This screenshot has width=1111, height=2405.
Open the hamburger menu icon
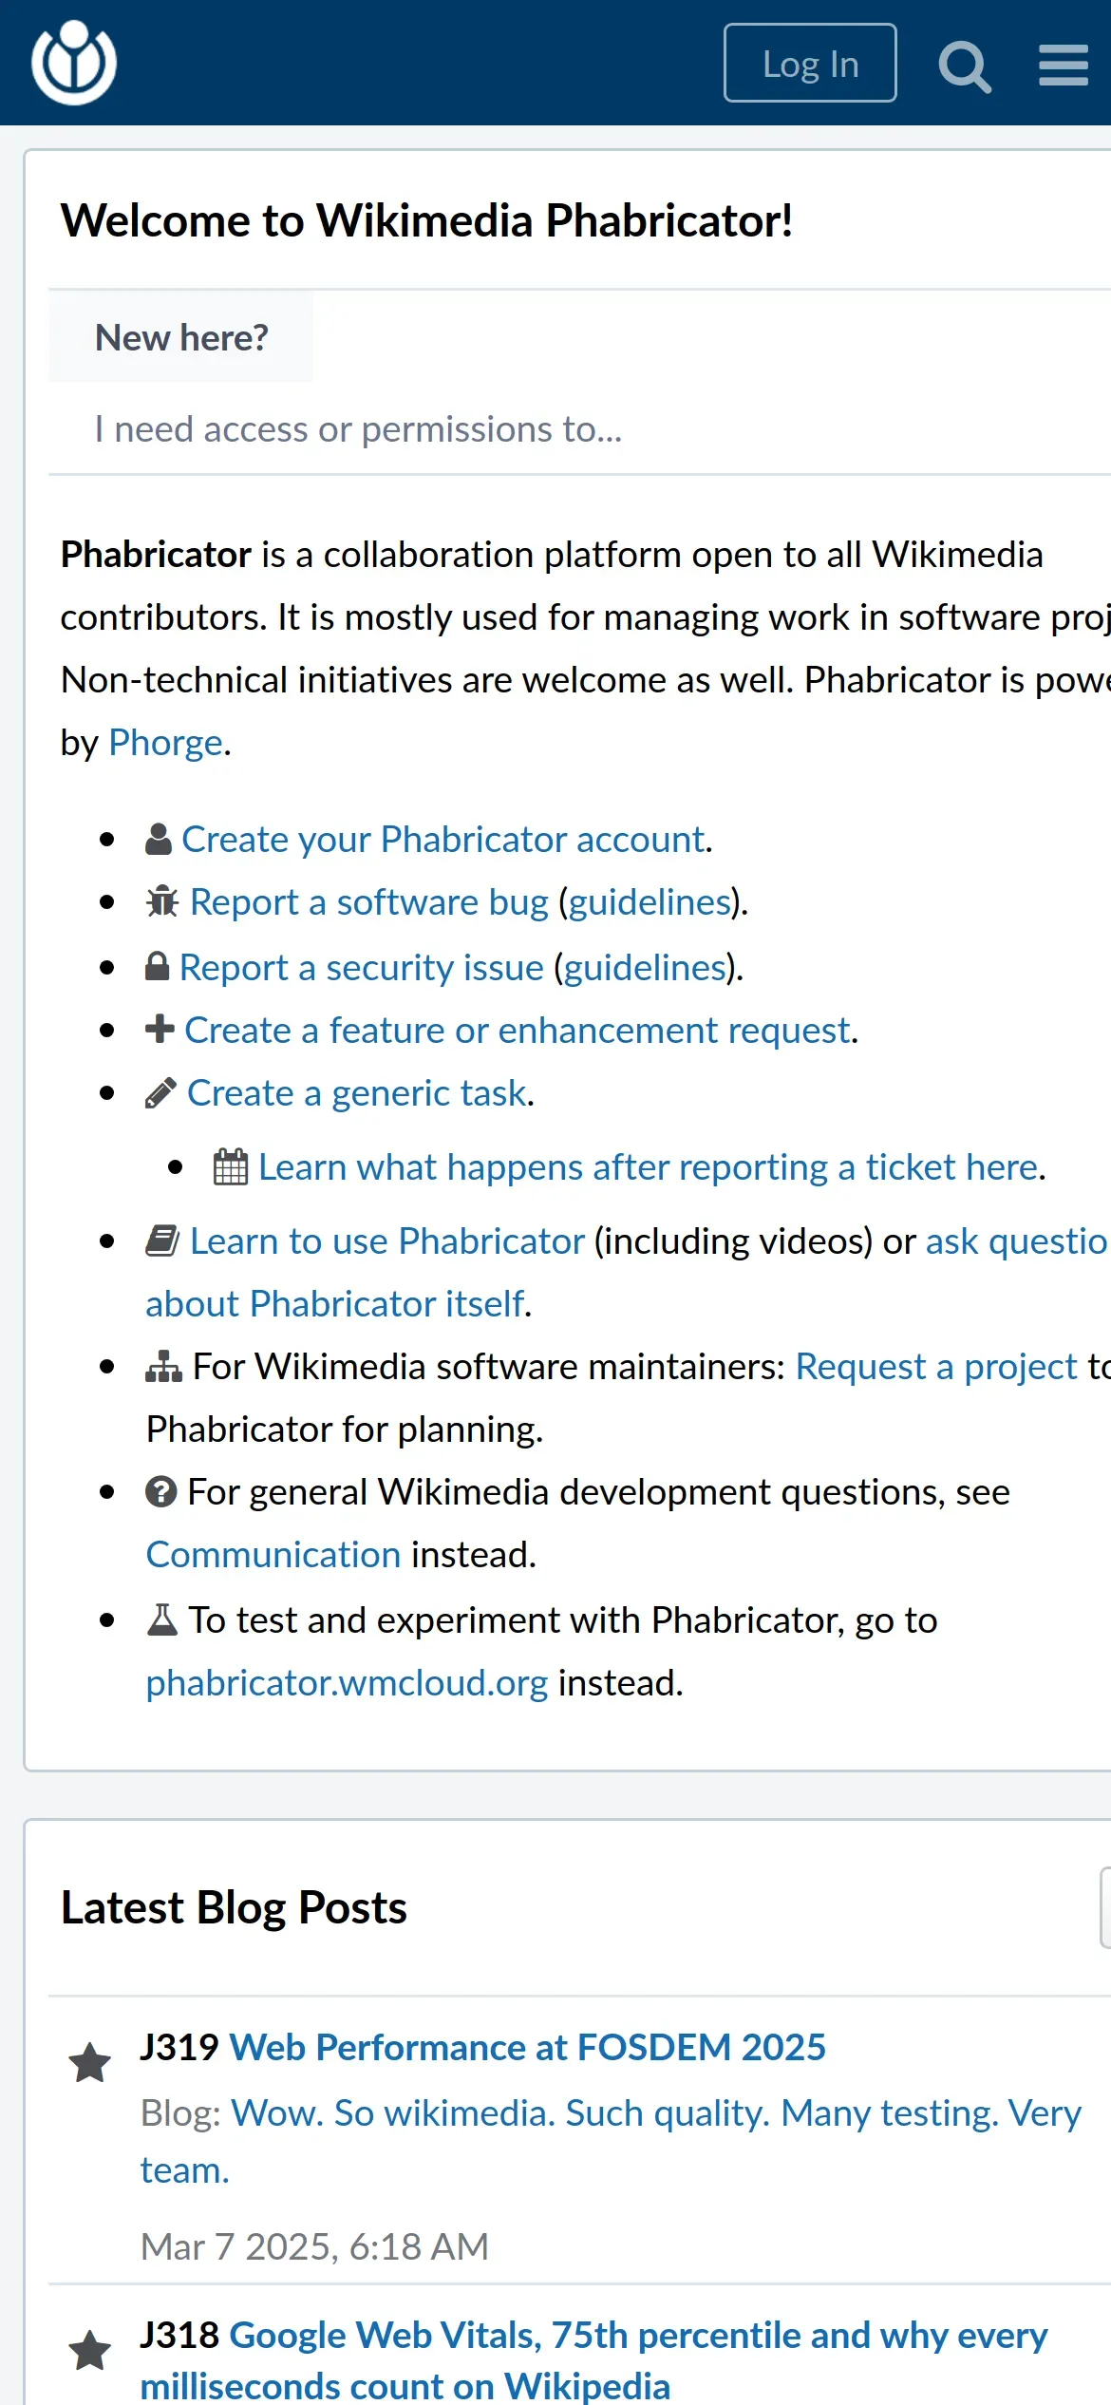coord(1063,65)
